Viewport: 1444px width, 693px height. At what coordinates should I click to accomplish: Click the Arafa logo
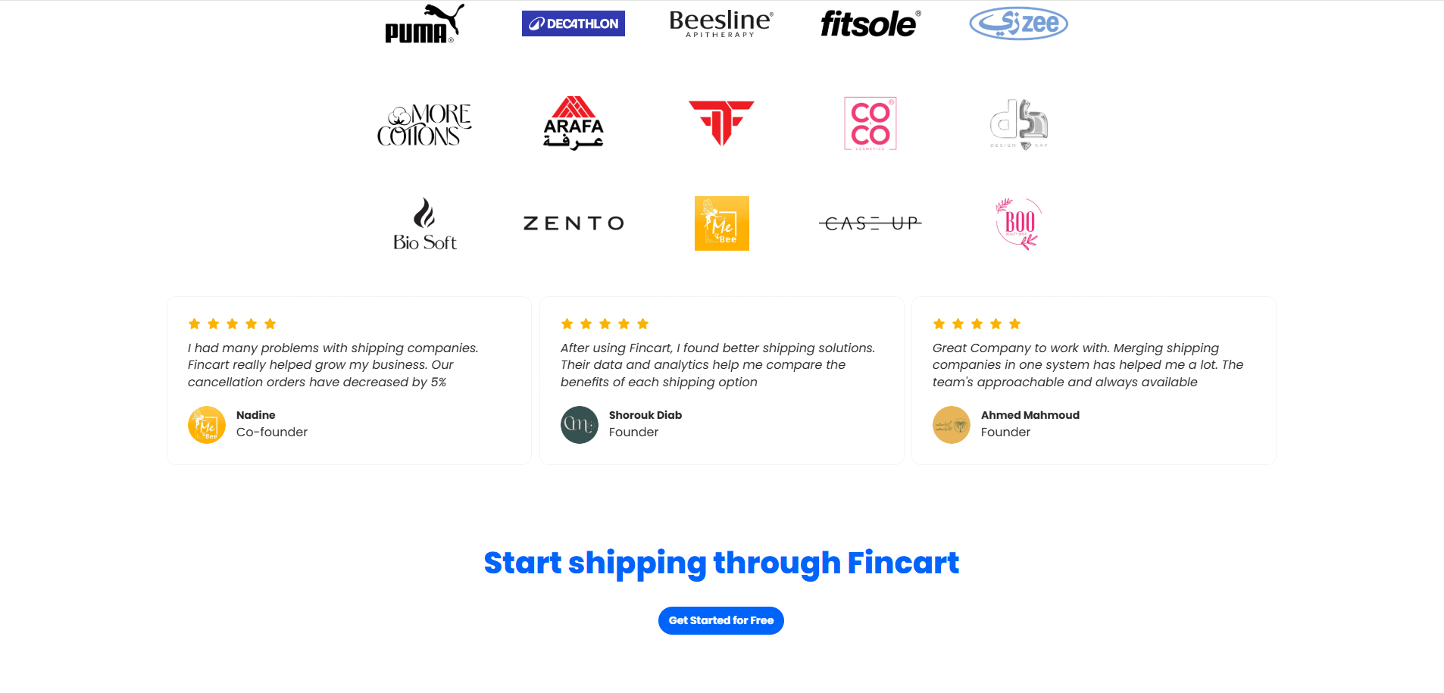pyautogui.click(x=573, y=123)
